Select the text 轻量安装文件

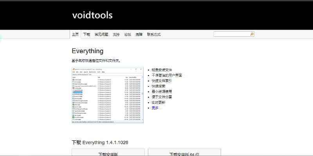[162, 70]
